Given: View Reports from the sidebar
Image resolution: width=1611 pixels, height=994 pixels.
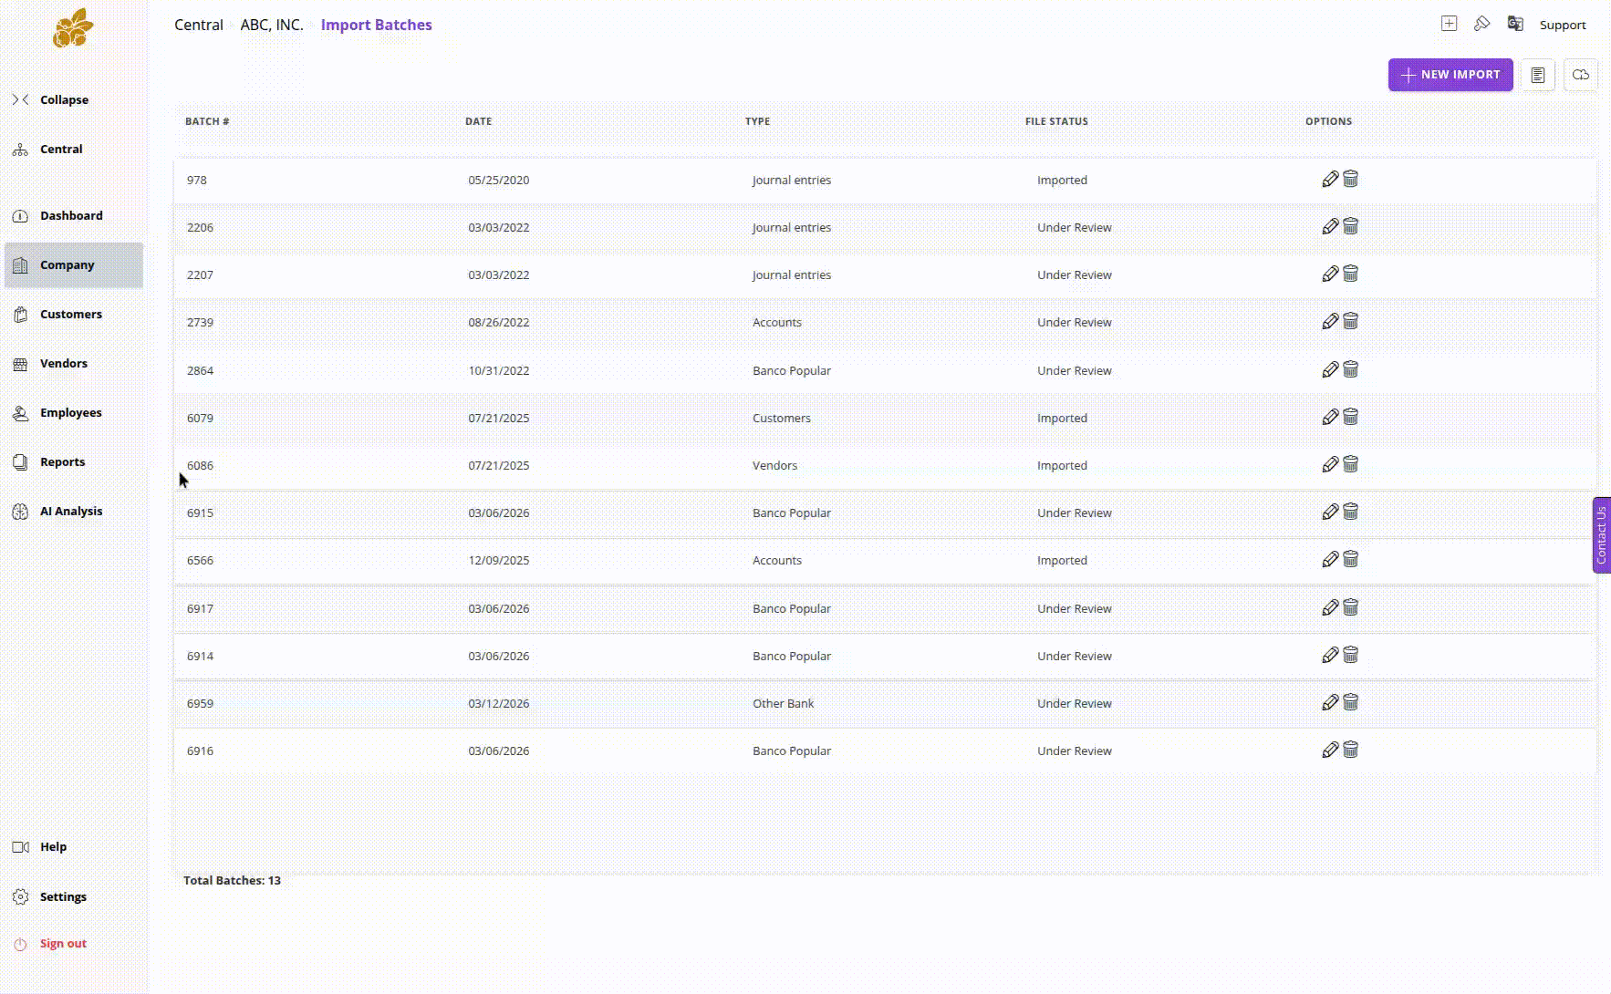Looking at the screenshot, I should coord(63,461).
